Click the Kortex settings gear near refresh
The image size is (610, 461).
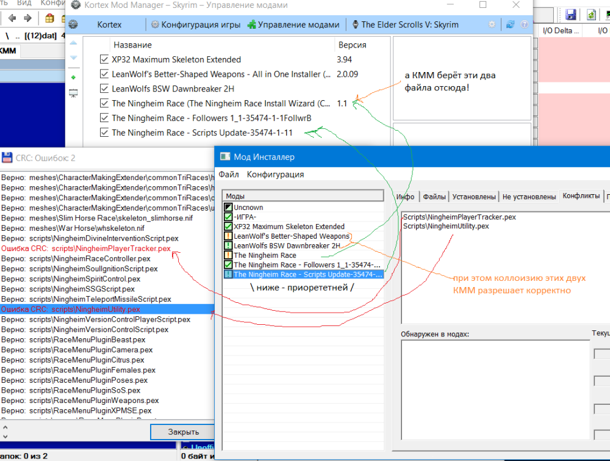click(x=492, y=24)
